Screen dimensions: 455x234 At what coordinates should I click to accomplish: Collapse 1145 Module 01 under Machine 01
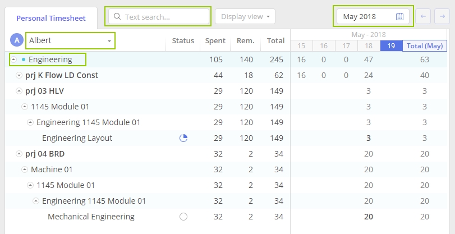(30, 185)
